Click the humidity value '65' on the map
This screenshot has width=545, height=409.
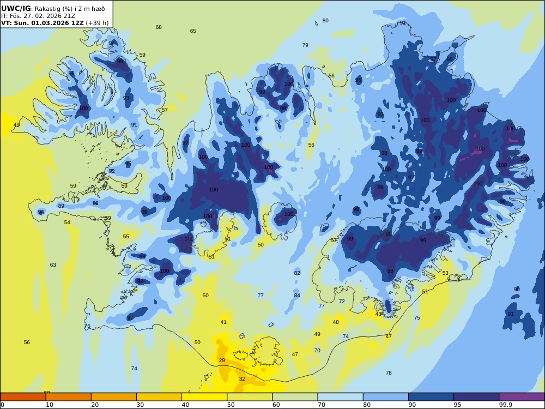[x=193, y=31]
